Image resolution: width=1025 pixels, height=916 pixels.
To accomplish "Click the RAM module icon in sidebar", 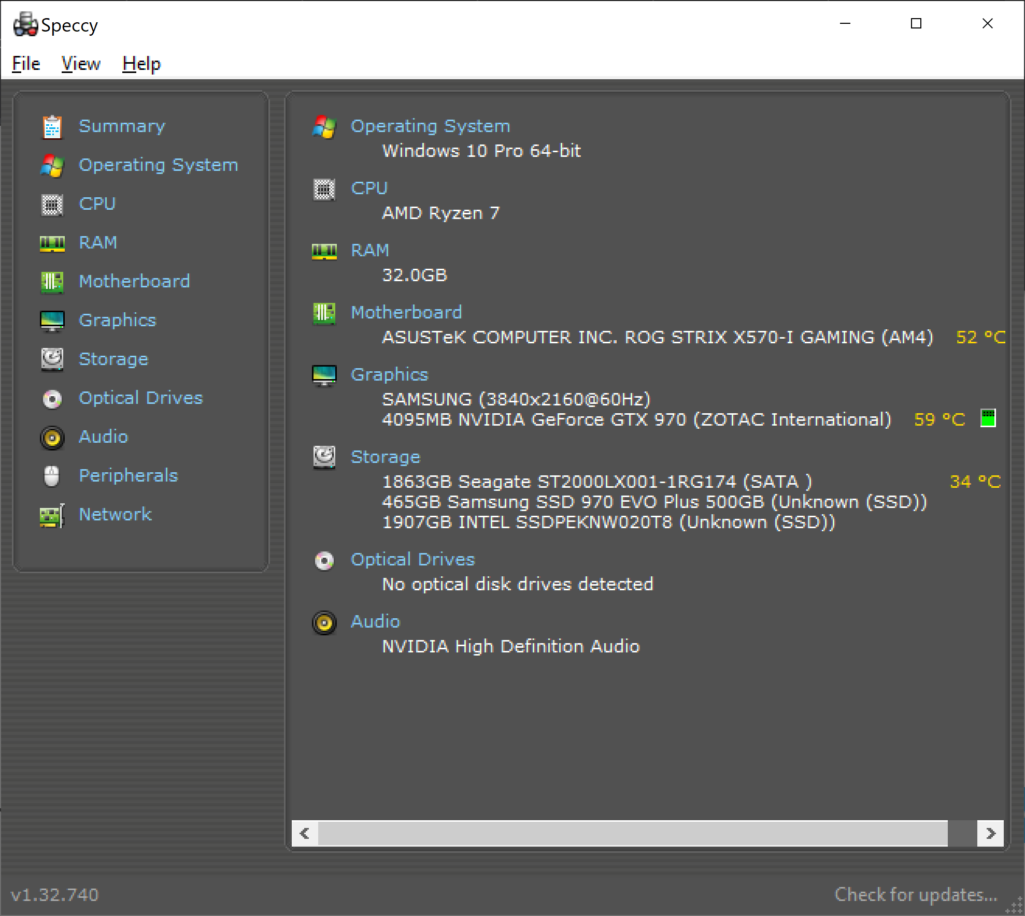I will click(52, 243).
